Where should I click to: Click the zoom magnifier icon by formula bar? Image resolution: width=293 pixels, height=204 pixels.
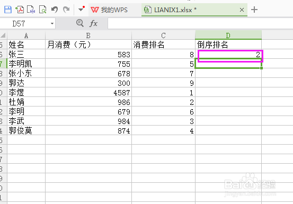[x=80, y=23]
